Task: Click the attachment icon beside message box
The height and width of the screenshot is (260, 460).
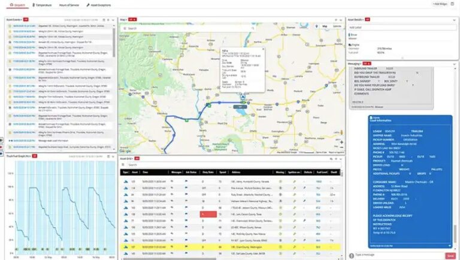Action: point(351,254)
